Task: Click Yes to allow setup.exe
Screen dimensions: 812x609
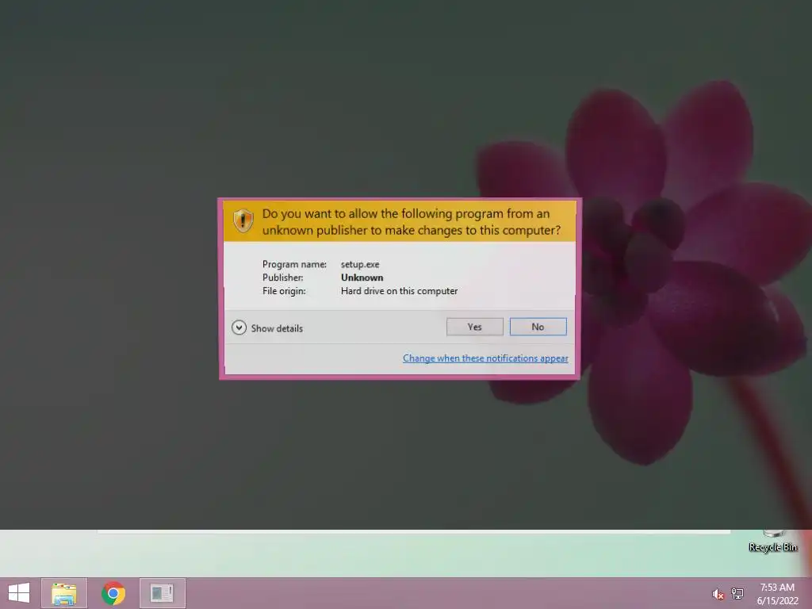Action: point(474,327)
